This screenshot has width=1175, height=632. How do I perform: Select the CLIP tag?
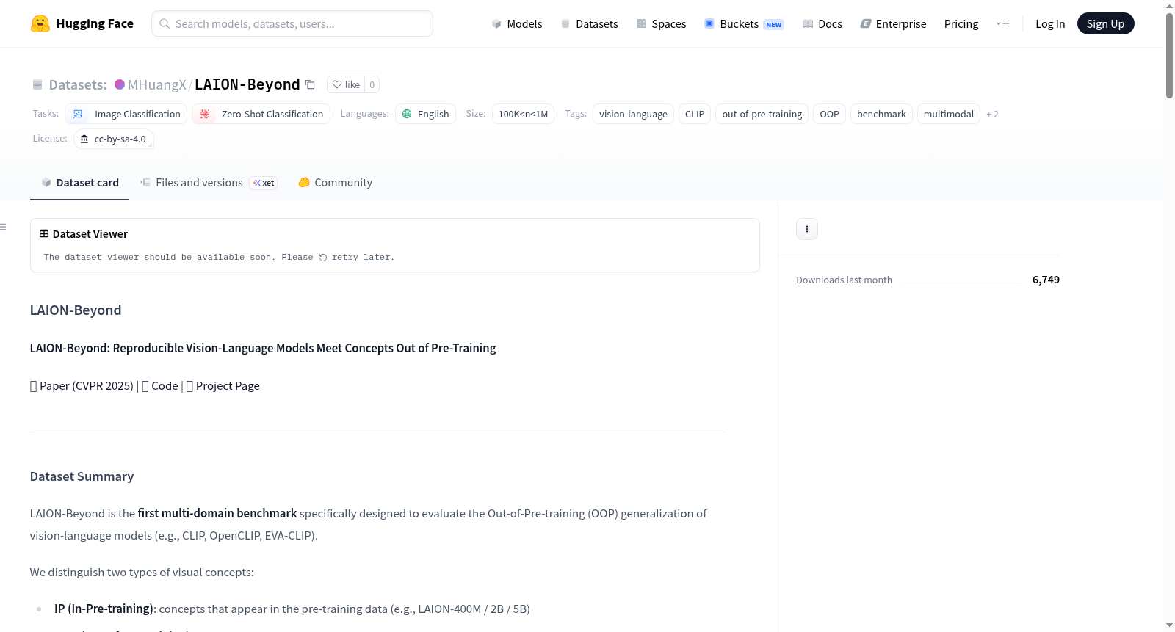click(695, 114)
